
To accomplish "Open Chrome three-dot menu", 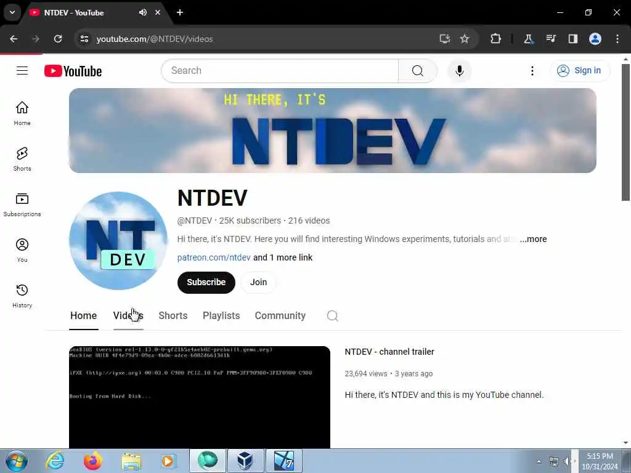I will 617,39.
